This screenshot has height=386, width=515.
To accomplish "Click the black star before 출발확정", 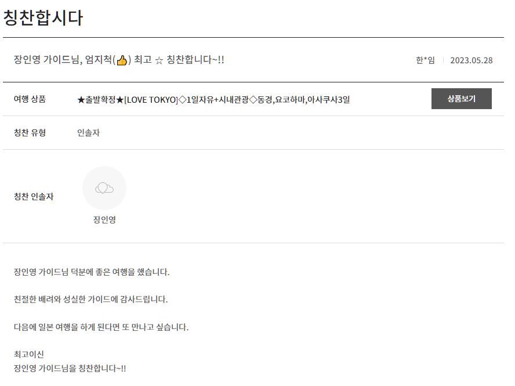I will click(x=81, y=100).
